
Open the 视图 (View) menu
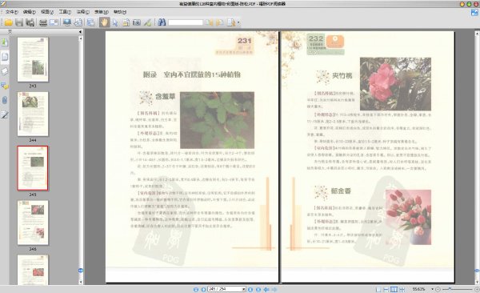click(47, 12)
